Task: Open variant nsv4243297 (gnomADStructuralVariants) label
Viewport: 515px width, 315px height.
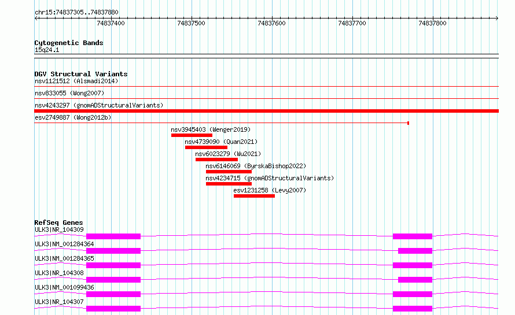Action: click(99, 105)
